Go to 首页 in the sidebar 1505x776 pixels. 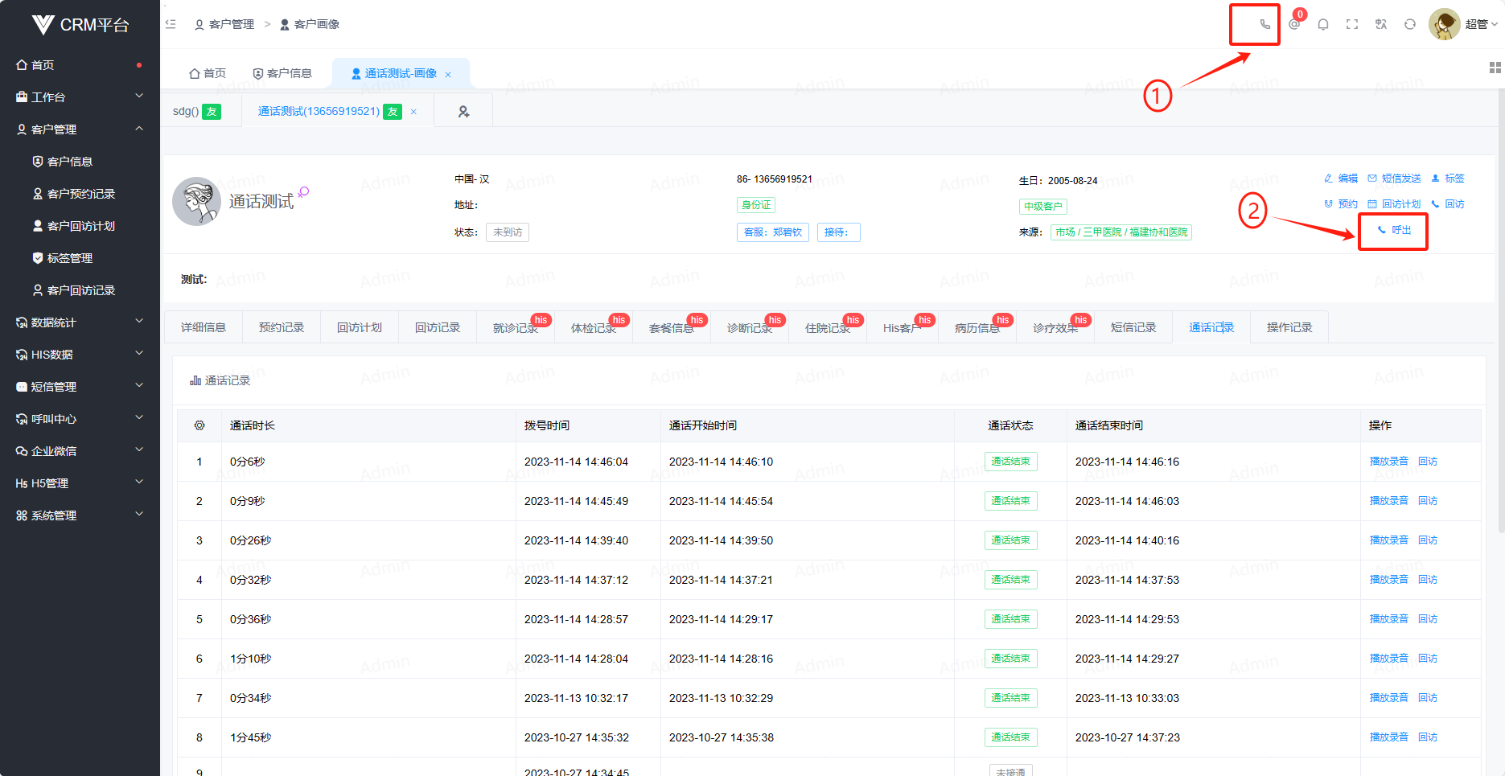click(x=80, y=64)
